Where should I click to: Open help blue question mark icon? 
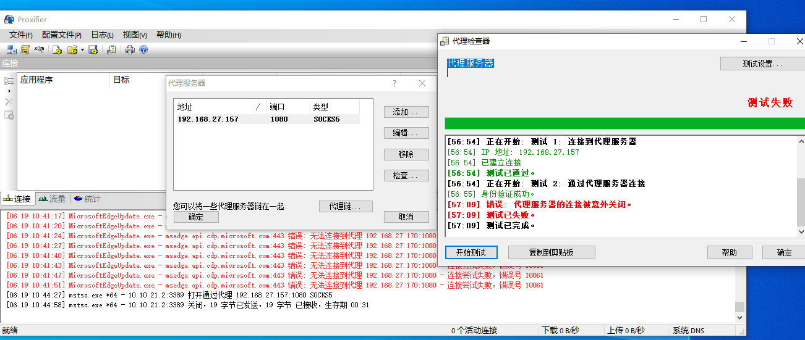[143, 49]
